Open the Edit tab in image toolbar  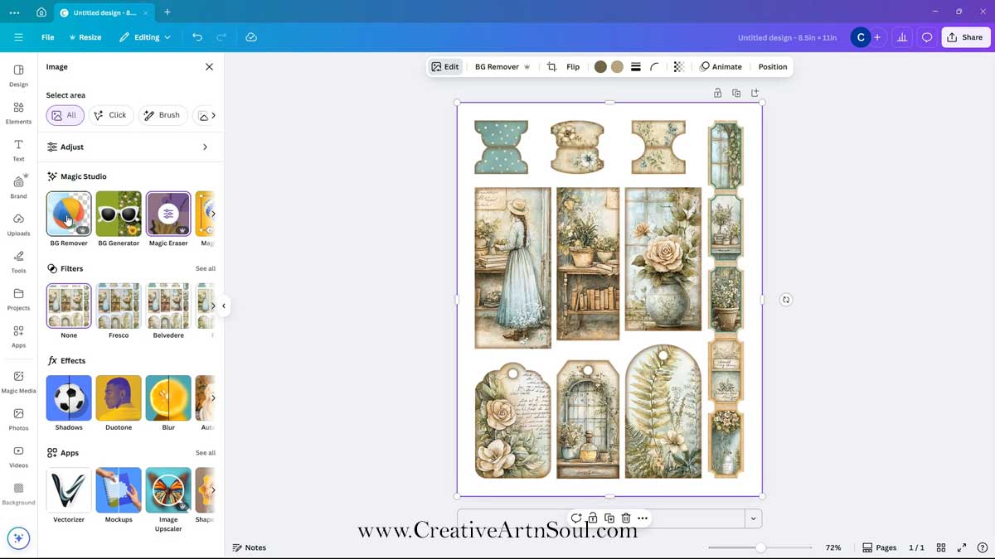pyautogui.click(x=445, y=67)
